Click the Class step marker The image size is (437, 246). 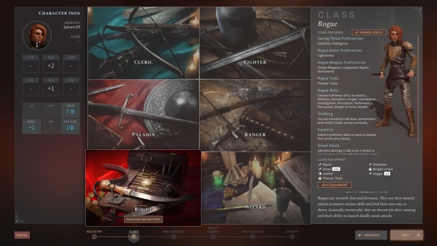pyautogui.click(x=133, y=237)
